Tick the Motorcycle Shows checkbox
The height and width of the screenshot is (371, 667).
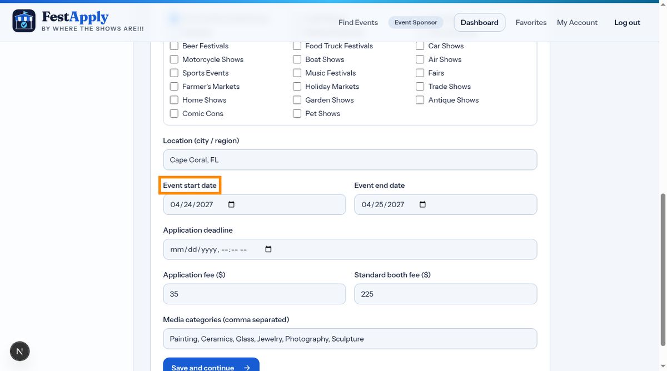point(174,59)
